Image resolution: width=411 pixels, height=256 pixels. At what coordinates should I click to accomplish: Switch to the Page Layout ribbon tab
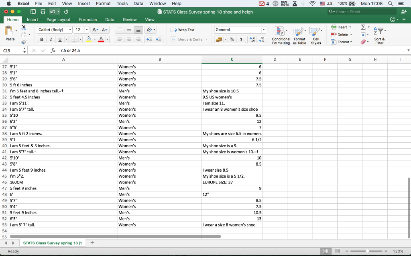[59, 20]
